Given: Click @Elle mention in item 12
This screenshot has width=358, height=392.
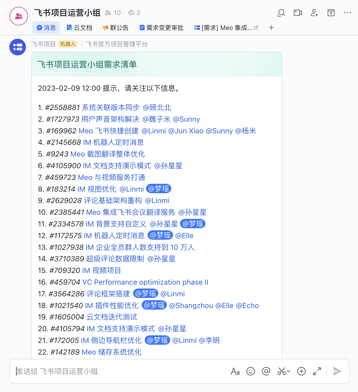Looking at the screenshot, I should [184, 236].
